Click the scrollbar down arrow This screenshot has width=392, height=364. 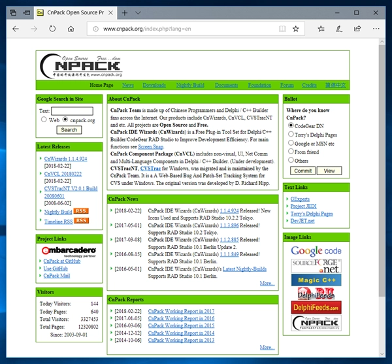pos(382,354)
